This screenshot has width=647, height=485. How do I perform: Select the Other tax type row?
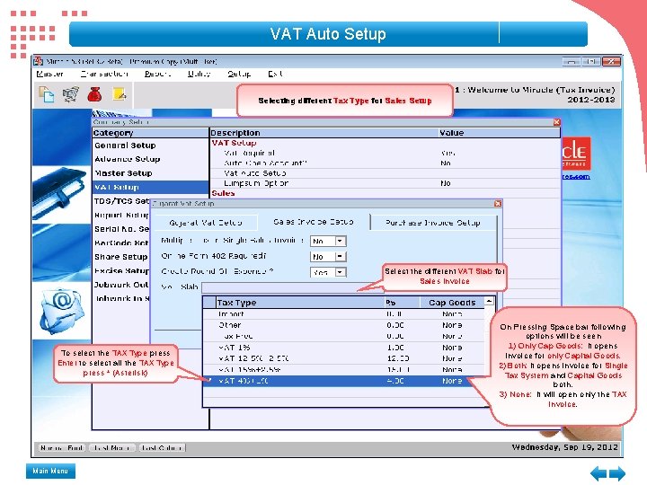point(343,325)
